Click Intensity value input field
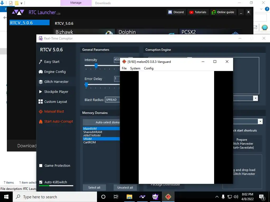This screenshot has width=270, height=202. click(117, 60)
